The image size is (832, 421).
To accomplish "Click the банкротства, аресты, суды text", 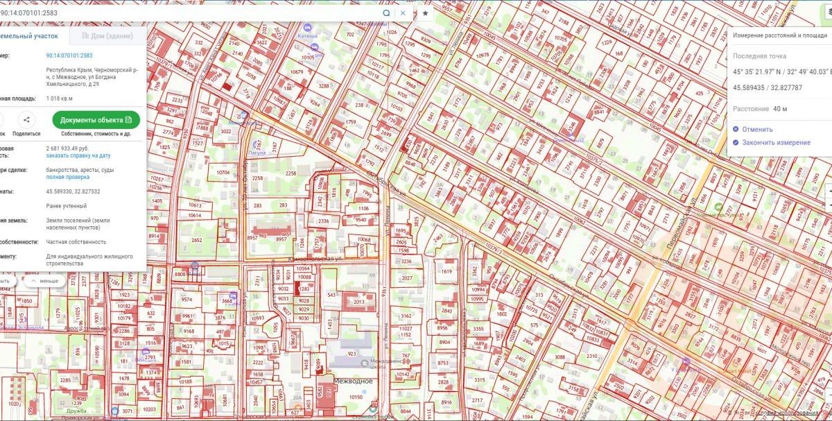I will pos(80,170).
